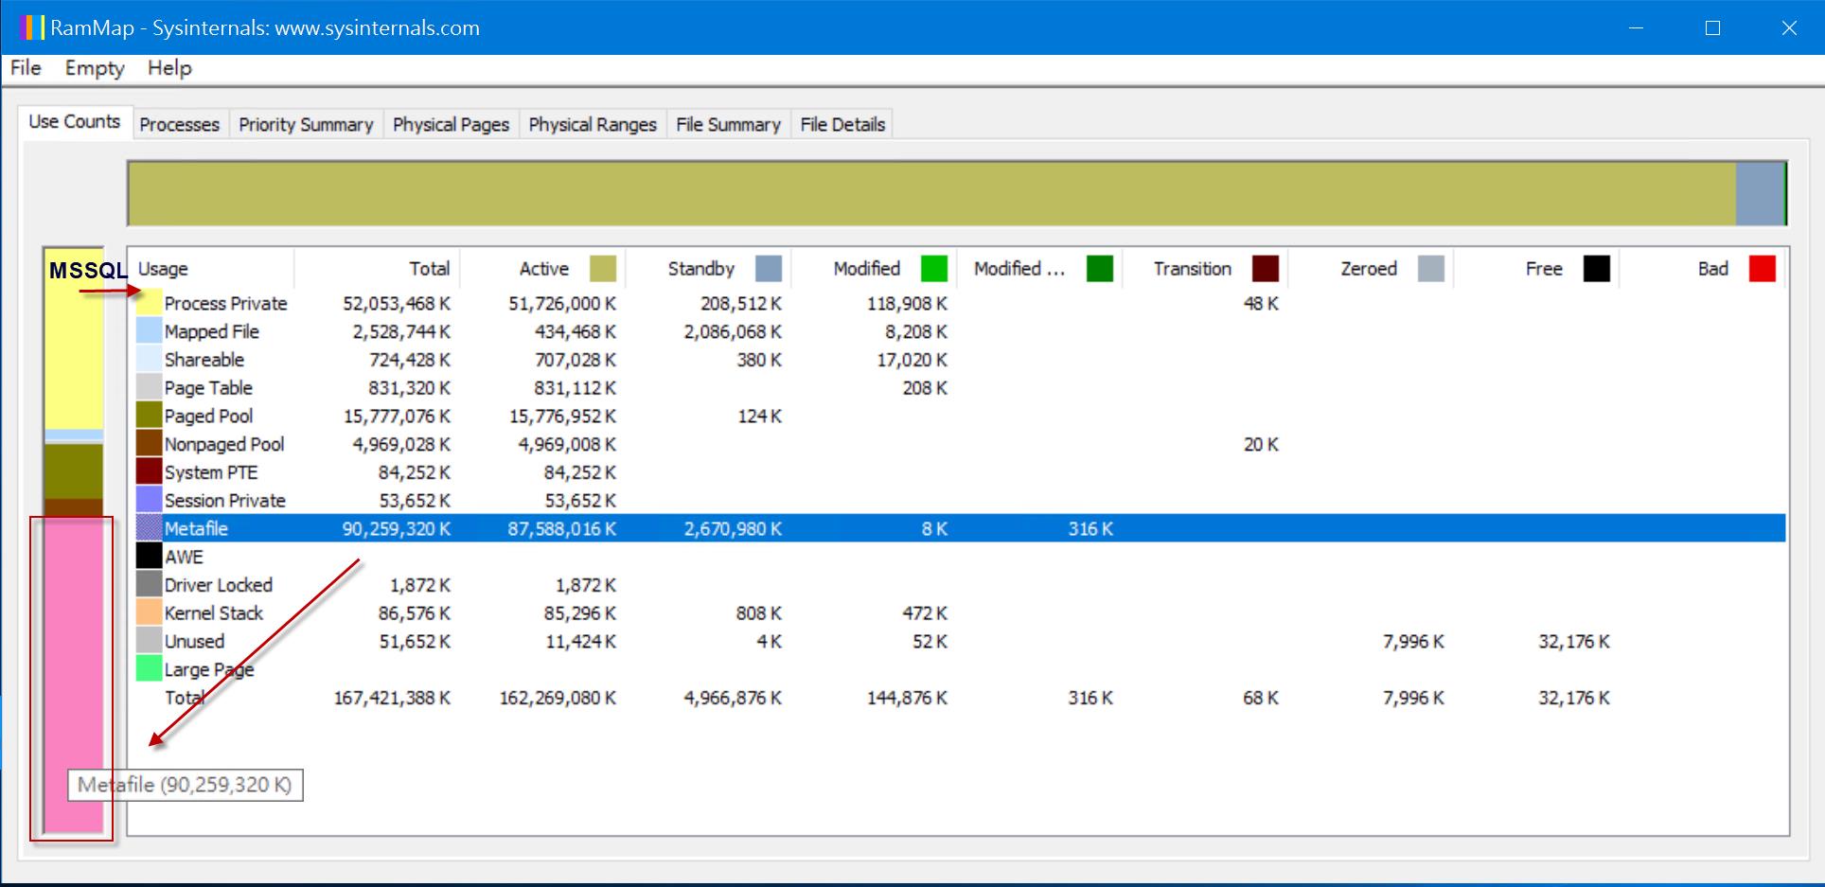Open the Physical Pages tab

pos(451,124)
